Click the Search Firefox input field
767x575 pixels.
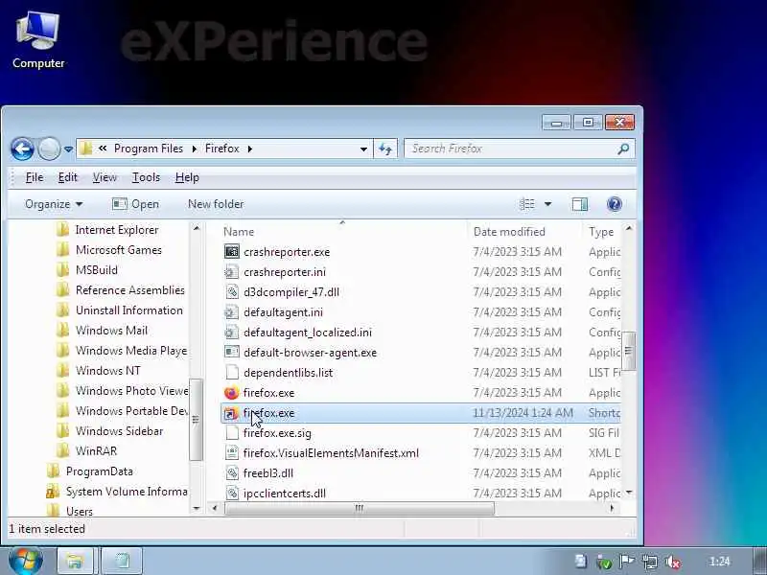(x=512, y=149)
